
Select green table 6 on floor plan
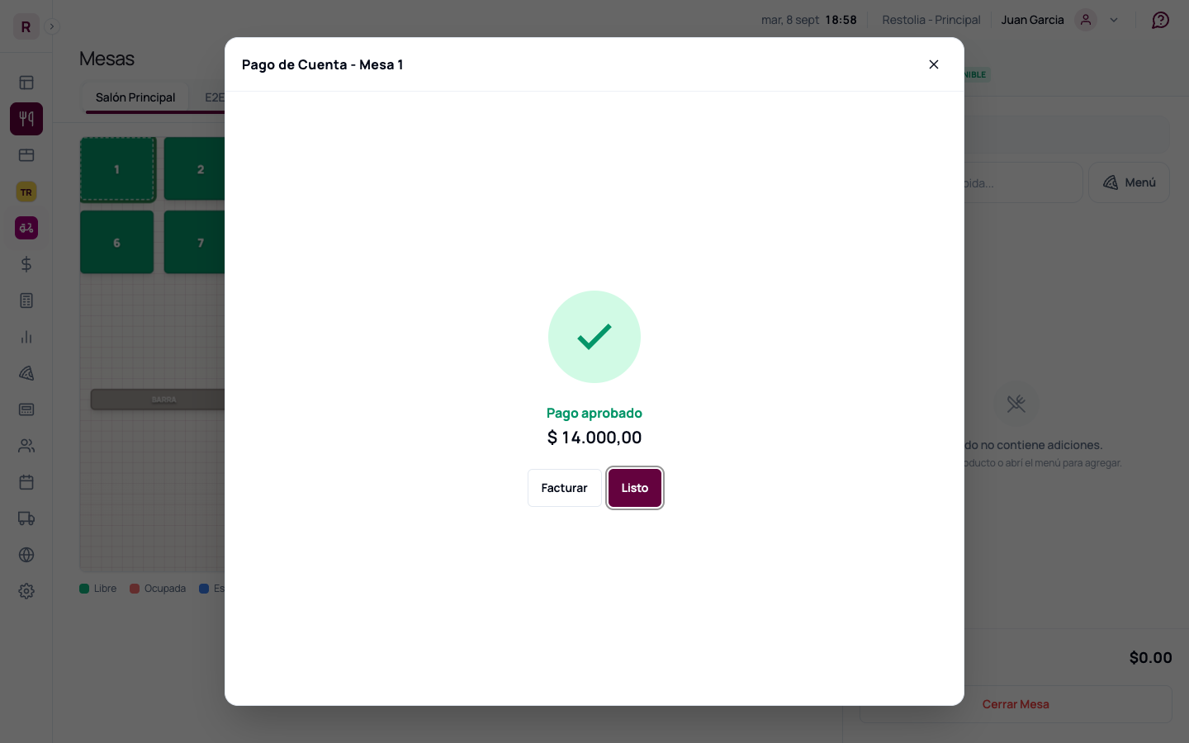pyautogui.click(x=116, y=243)
